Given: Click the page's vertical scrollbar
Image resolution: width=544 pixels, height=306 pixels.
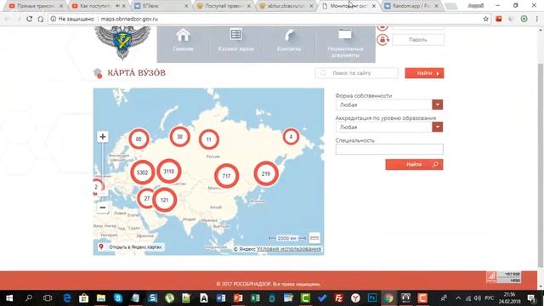Looking at the screenshot, I should [541, 165].
